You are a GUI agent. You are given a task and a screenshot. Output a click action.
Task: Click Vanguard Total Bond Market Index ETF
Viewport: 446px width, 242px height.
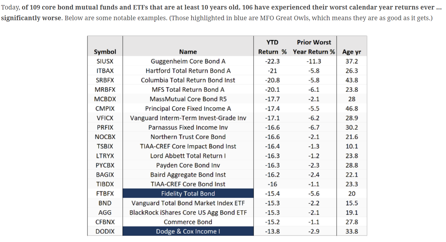click(x=188, y=203)
